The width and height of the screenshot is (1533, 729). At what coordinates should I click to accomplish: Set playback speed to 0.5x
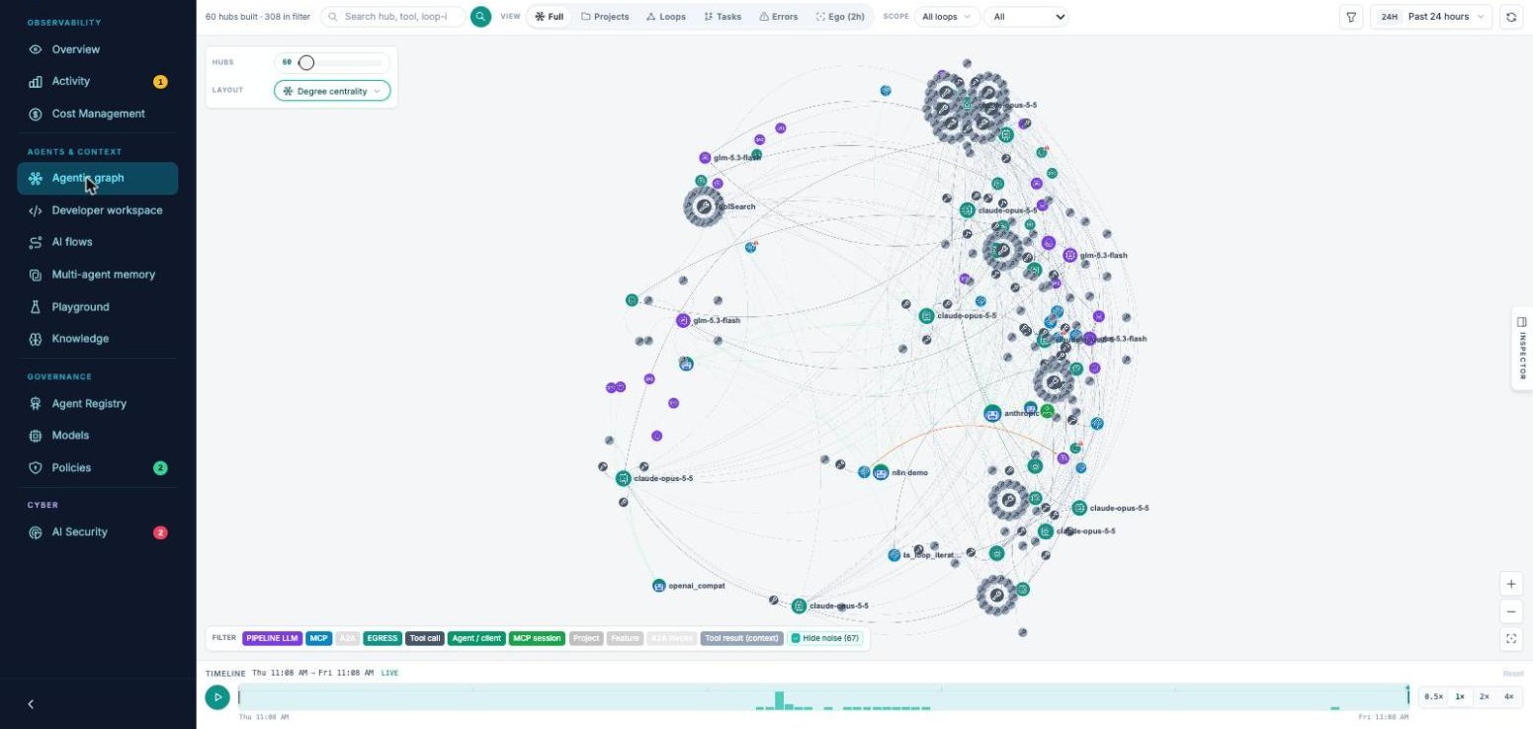[1433, 696]
